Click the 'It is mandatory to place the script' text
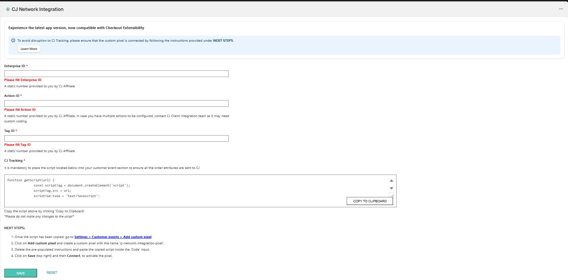 pos(102,168)
